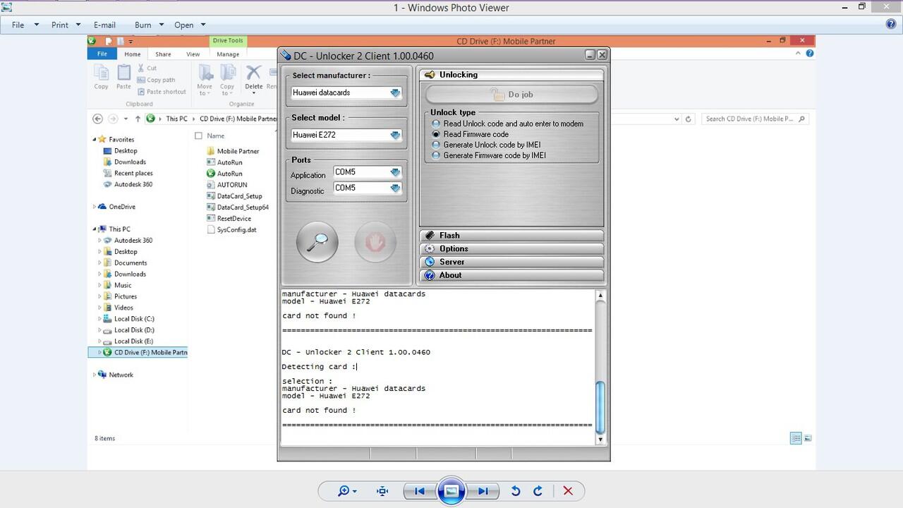Click Explorer Delete ribbon icon
903x508 pixels.
pyautogui.click(x=253, y=77)
